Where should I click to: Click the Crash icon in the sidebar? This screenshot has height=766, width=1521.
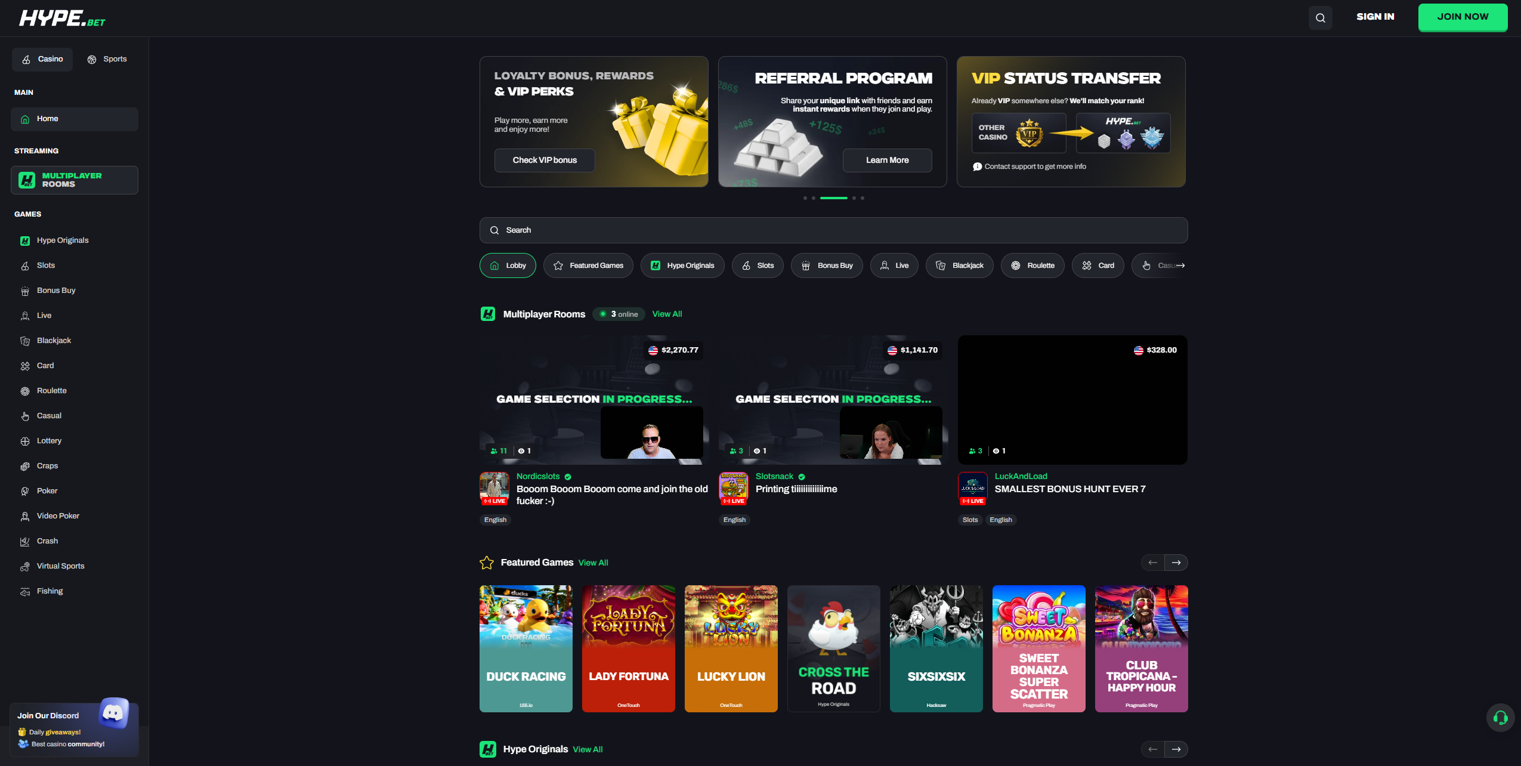pos(25,541)
